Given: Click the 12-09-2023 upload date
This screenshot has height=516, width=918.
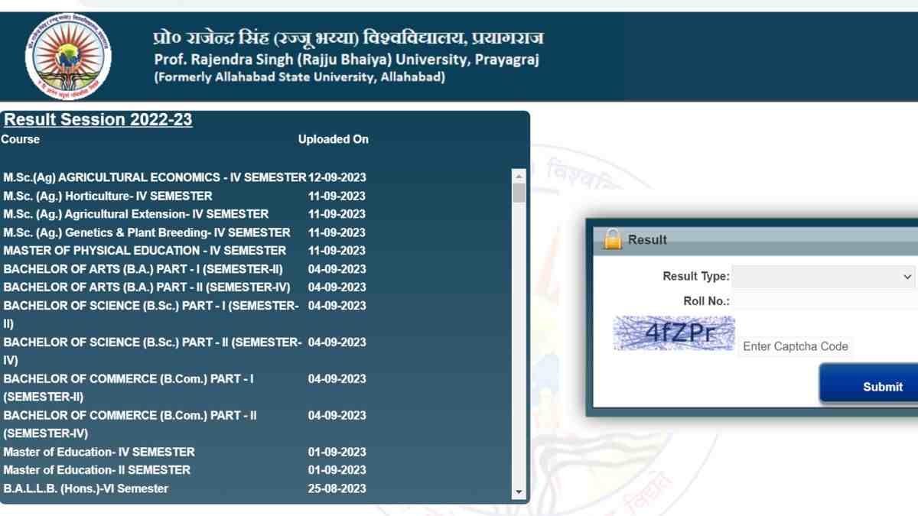Looking at the screenshot, I should tap(337, 177).
